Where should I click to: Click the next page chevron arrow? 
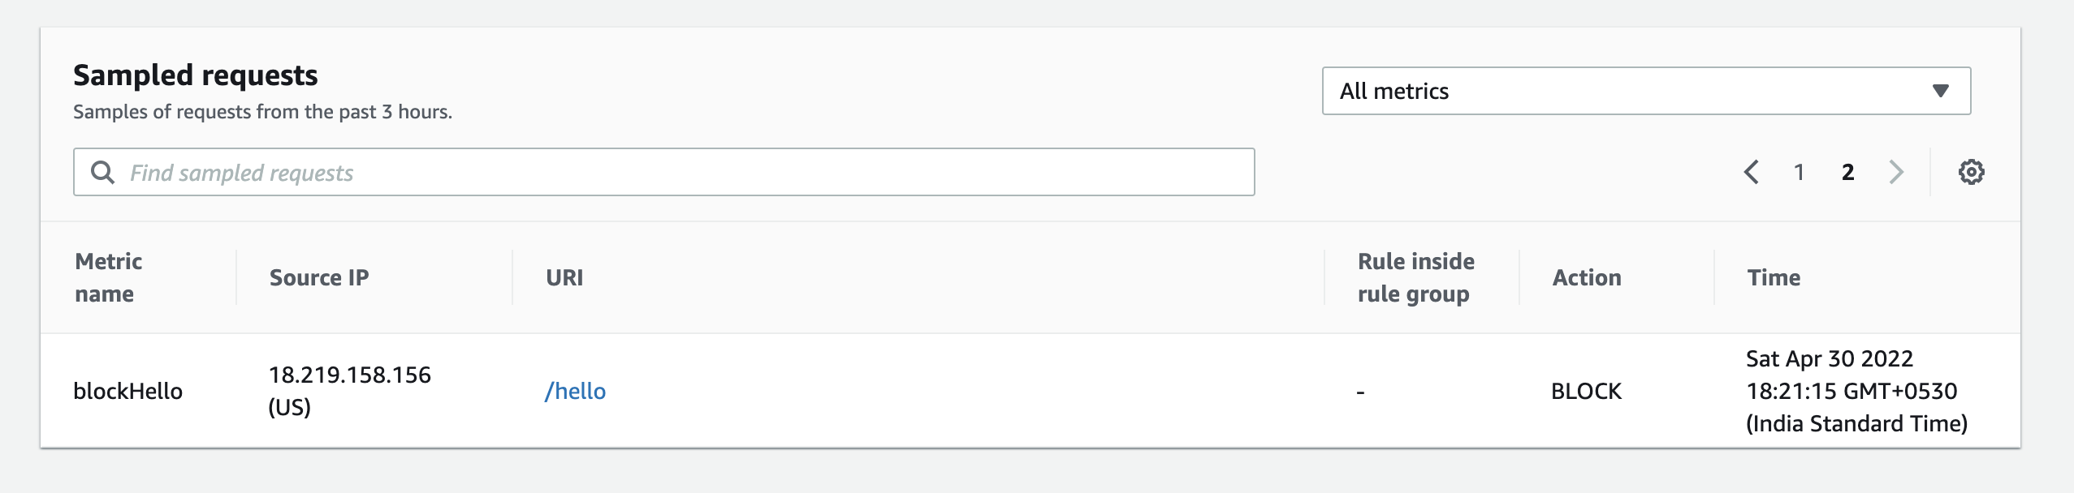(x=1898, y=171)
